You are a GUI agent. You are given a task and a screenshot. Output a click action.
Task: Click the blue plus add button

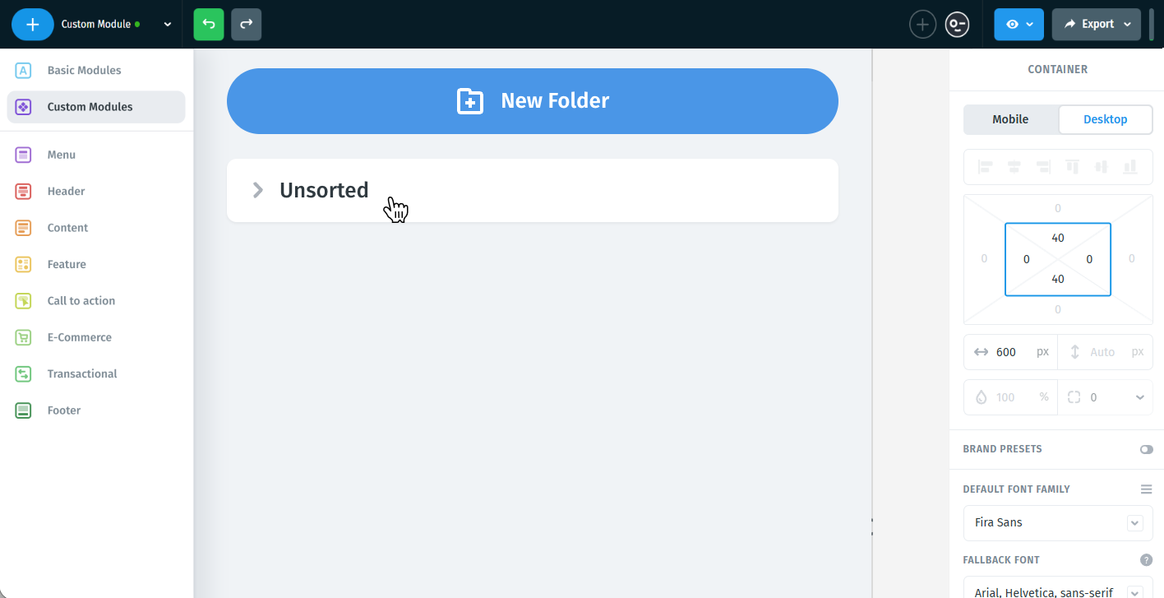(x=33, y=25)
